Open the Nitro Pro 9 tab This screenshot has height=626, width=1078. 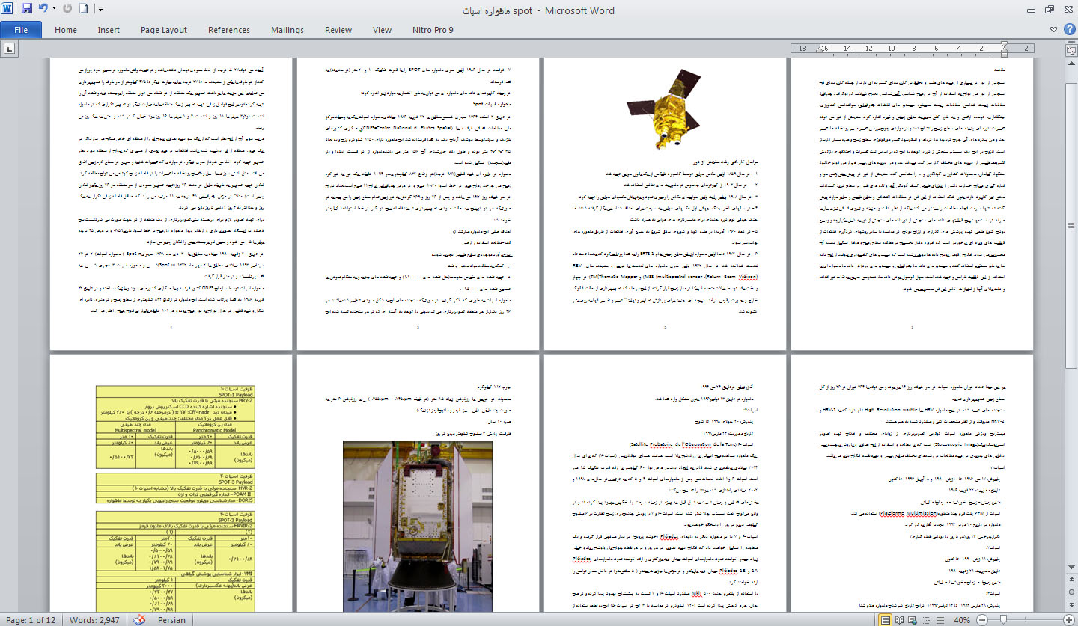tap(433, 30)
